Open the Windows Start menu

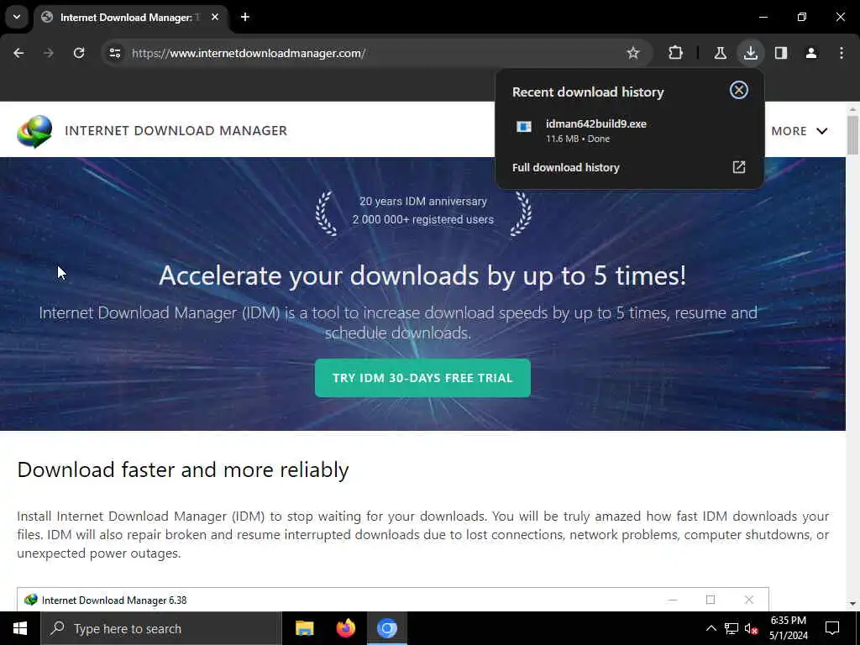(20, 628)
